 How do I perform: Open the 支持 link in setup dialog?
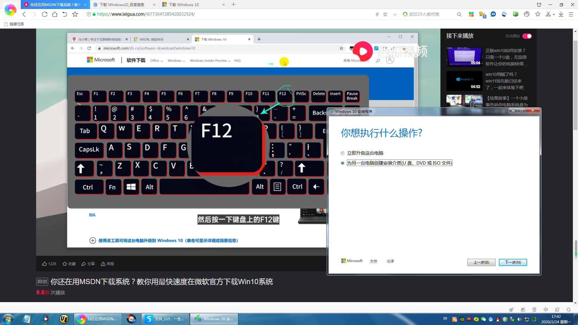pos(373,261)
